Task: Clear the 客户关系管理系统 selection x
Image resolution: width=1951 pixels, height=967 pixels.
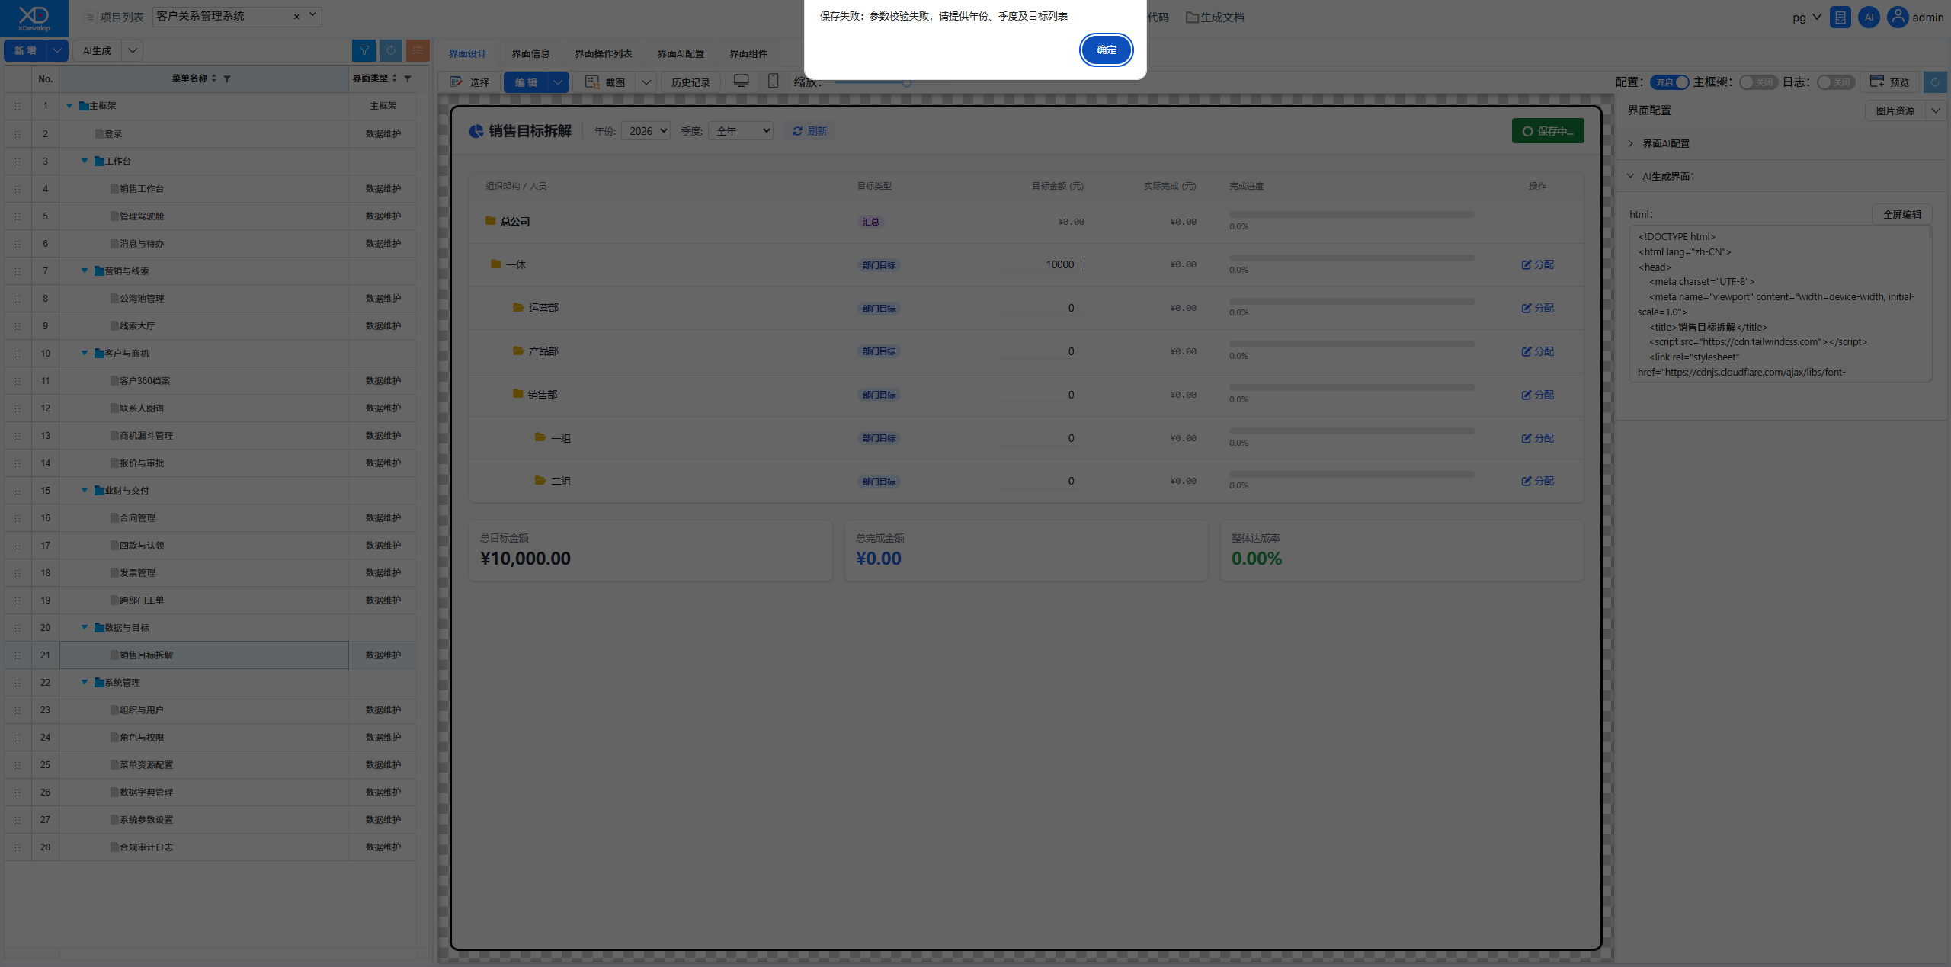Action: [x=296, y=17]
